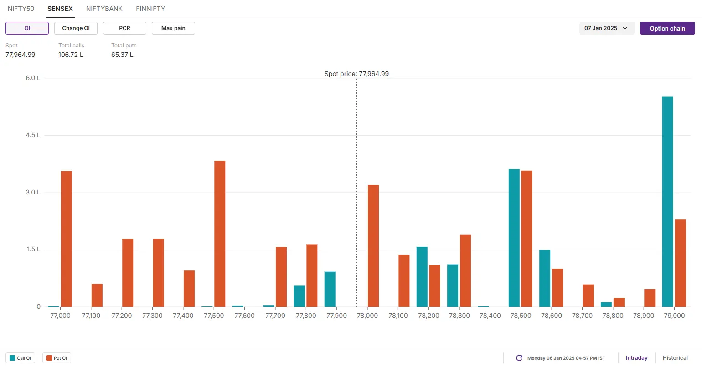Click the 77,300 put OI bar
702x367 pixels.
tap(158, 273)
